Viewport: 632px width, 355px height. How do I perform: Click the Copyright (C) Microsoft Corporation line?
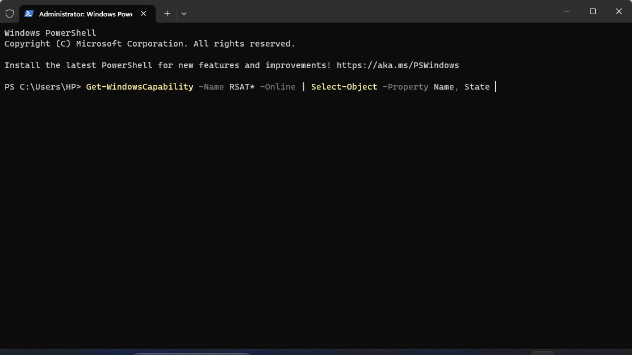coord(149,44)
